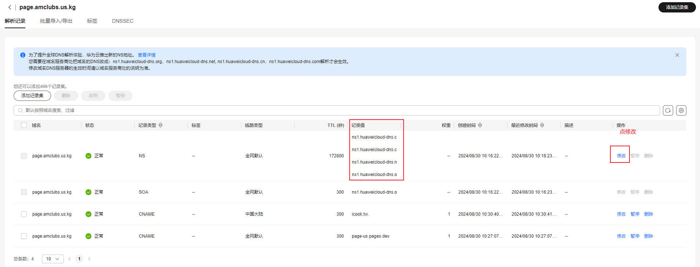Sort by 创建时间 column sort icon
The height and width of the screenshot is (267, 700).
coord(480,125)
